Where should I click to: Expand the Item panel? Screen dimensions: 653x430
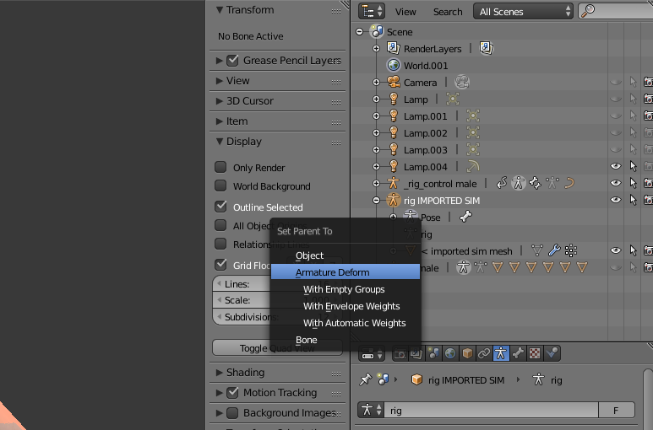pyautogui.click(x=220, y=121)
